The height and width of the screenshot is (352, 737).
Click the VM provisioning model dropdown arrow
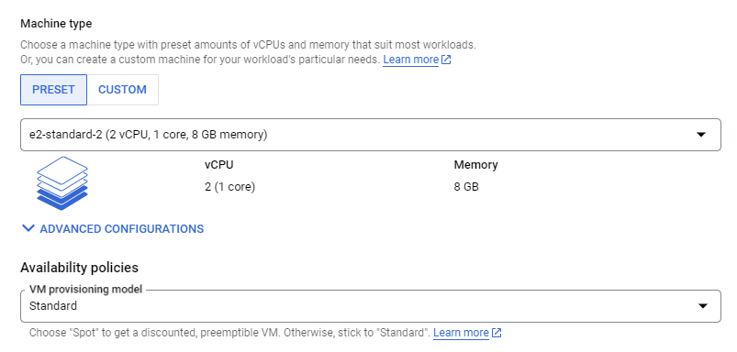pyautogui.click(x=703, y=306)
